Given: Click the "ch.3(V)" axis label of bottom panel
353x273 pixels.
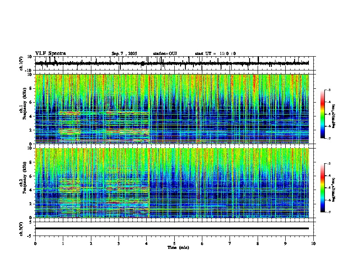Looking at the screenshot, I should 21,229.
